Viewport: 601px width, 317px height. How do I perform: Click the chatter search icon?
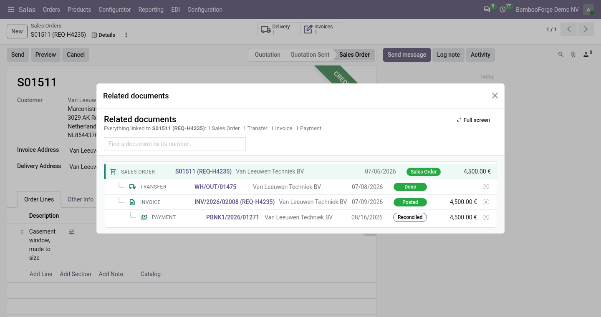[x=561, y=55]
